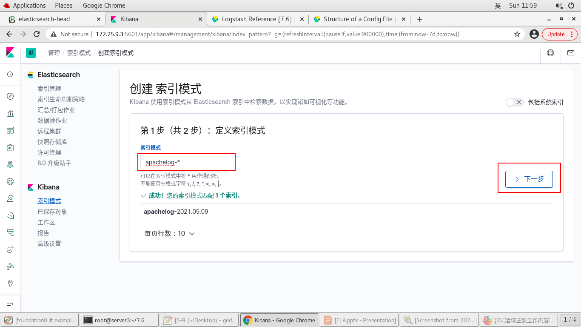The image size is (581, 327).
Task: Open Dev Tools icon in sidebar
Action: click(10, 284)
